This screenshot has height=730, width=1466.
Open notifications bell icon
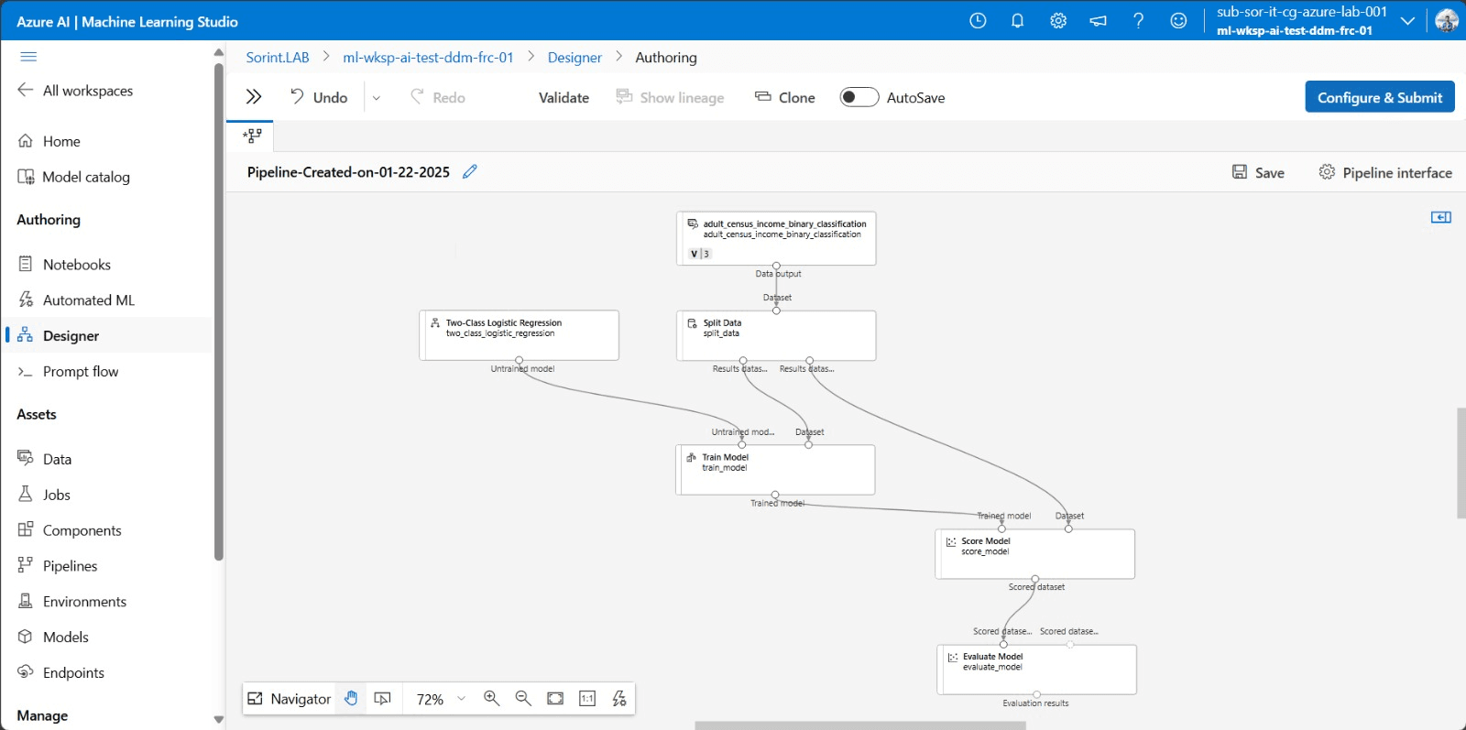1017,20
